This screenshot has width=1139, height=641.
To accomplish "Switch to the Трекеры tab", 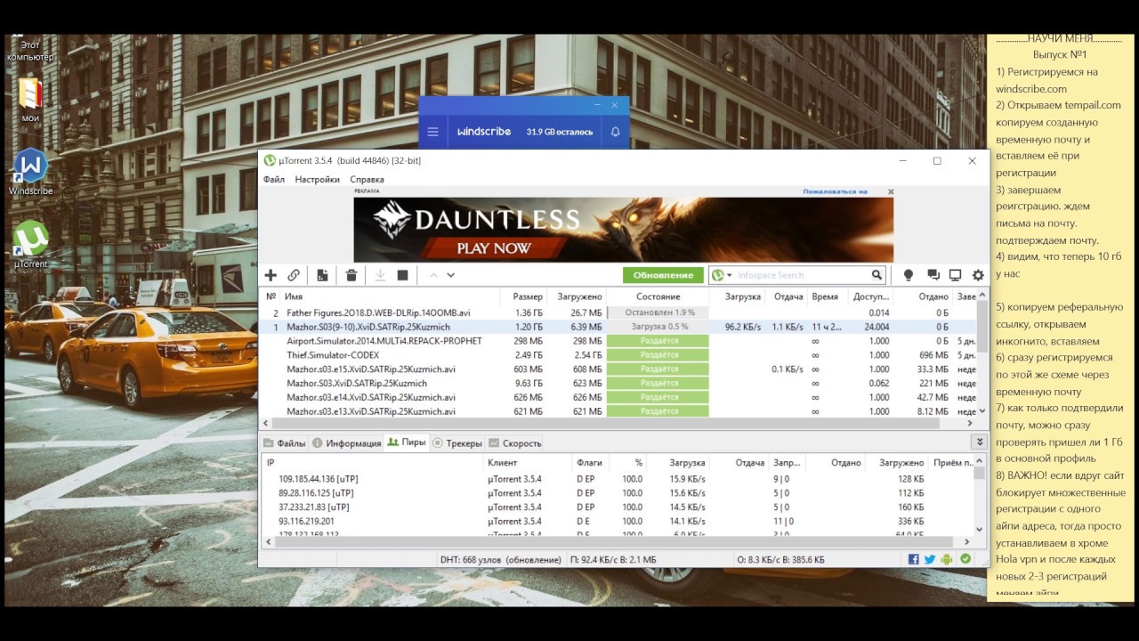I will (457, 442).
